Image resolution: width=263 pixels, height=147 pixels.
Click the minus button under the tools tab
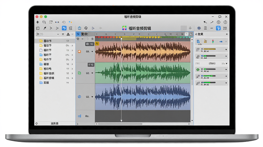click(82, 39)
